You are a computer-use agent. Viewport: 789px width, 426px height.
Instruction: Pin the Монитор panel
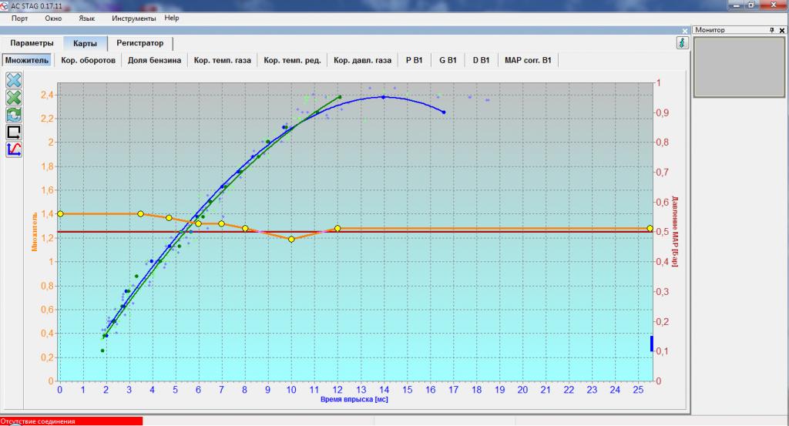pos(772,30)
